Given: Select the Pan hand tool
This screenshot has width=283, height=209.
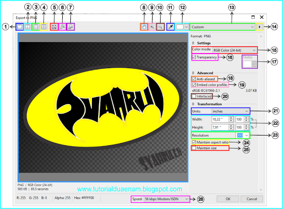Looking at the screenshot, I should pyautogui.click(x=144, y=27).
